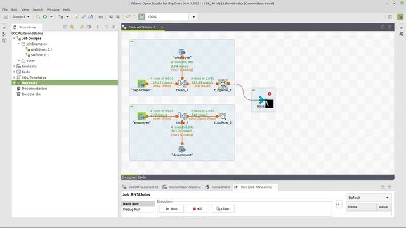Image resolution: width=406 pixels, height=228 pixels.
Task: Expand the other folder
Action: 18,61
